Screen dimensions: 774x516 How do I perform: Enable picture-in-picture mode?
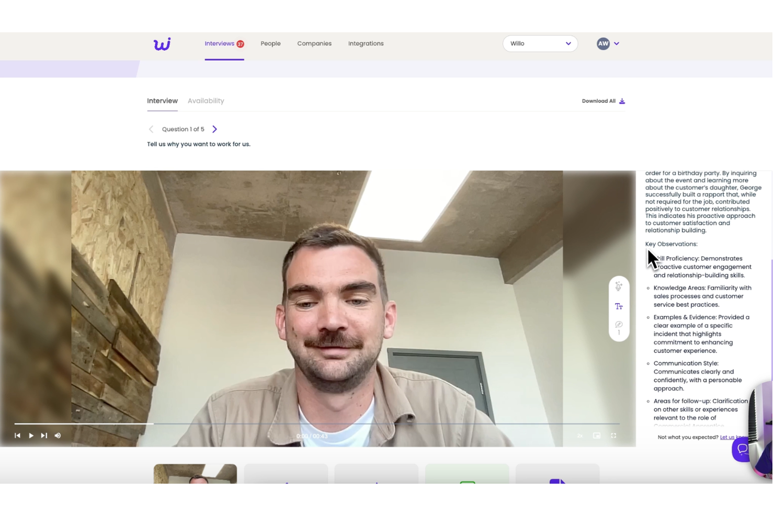click(597, 435)
